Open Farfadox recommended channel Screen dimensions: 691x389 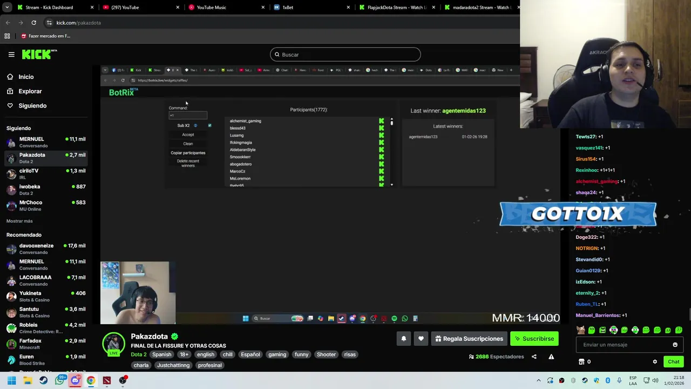[x=46, y=344]
